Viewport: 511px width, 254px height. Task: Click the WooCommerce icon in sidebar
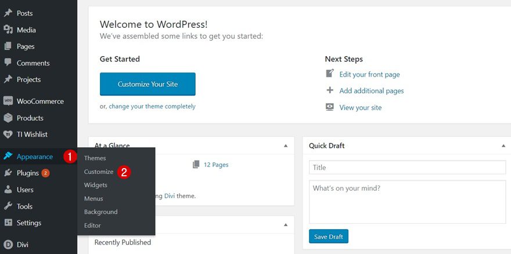8,101
